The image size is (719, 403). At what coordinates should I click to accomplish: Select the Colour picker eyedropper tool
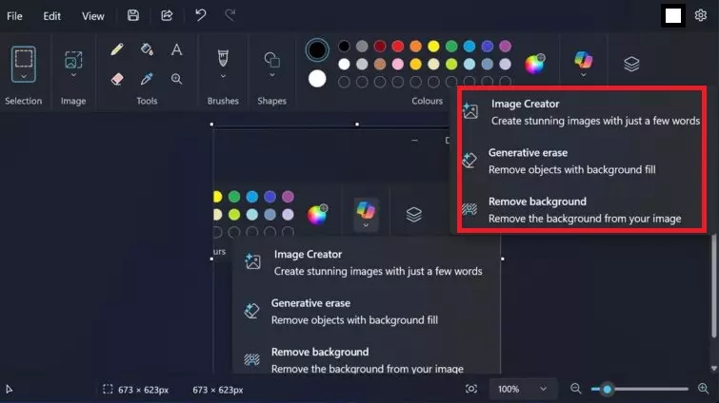tap(147, 79)
